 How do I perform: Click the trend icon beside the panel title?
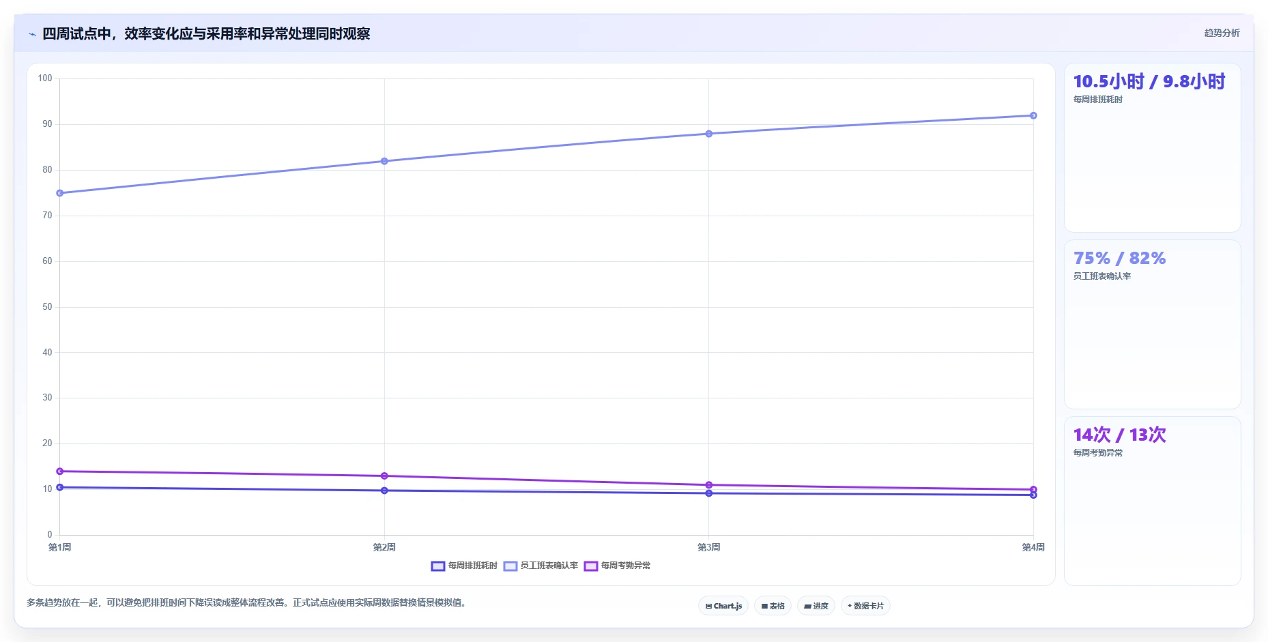tap(32, 34)
